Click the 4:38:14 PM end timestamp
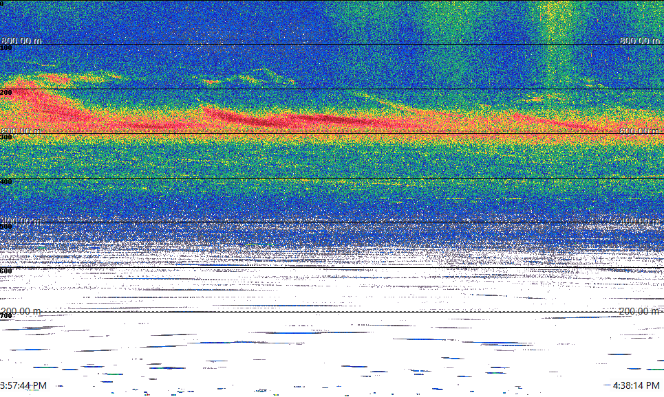This screenshot has height=397, width=664. pyautogui.click(x=636, y=386)
